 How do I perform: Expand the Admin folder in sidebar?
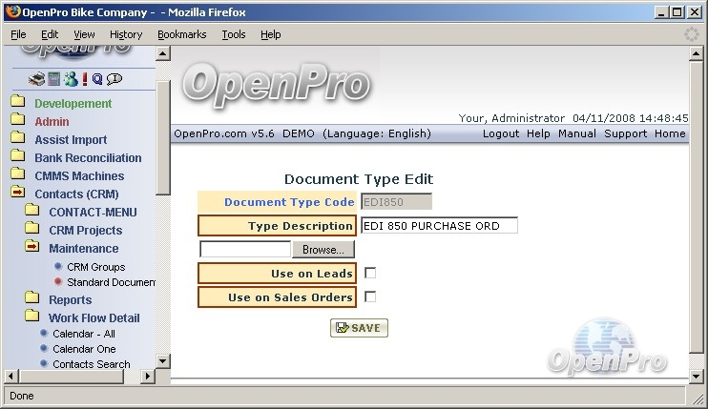17,122
